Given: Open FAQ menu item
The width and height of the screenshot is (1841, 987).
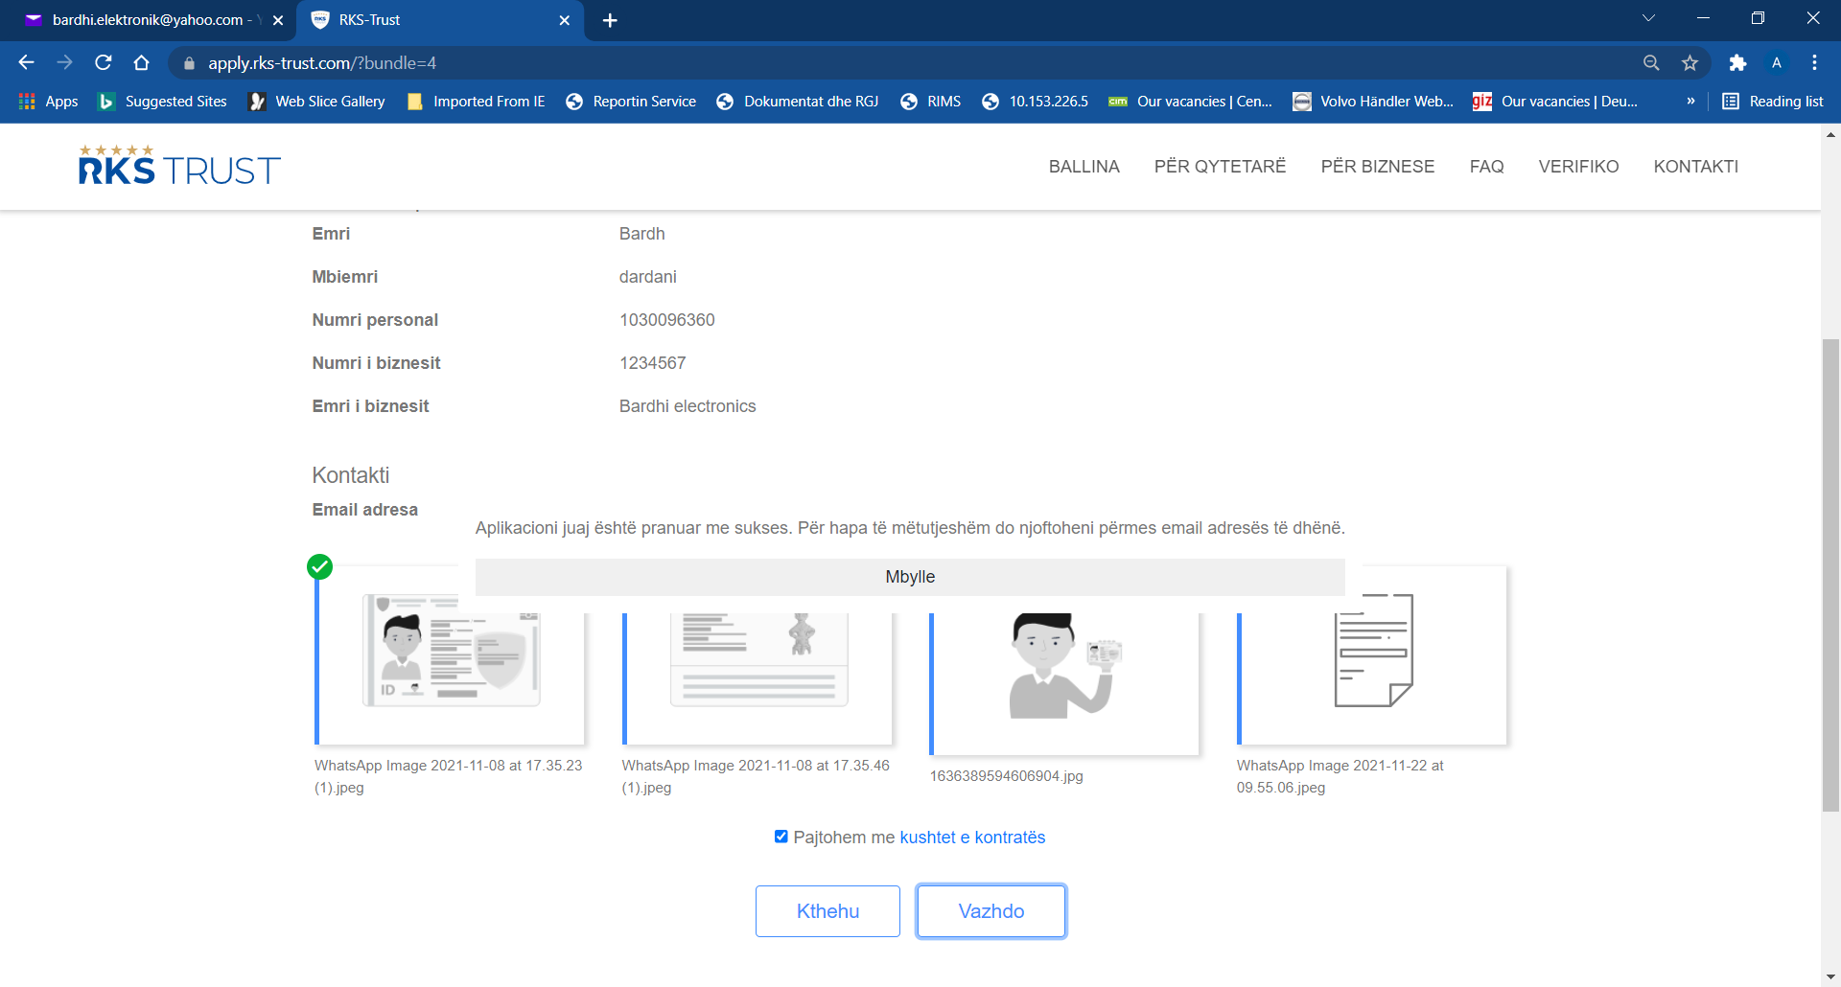Looking at the screenshot, I should (x=1486, y=167).
